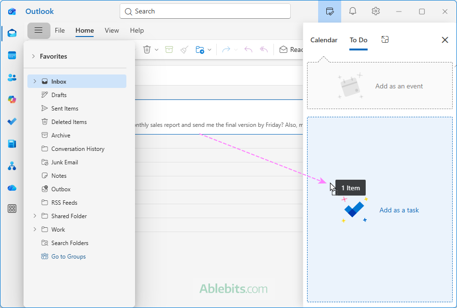Viewport: 457px width, 308px height.
Task: Sweep messages with the broom icon
Action: 184,49
